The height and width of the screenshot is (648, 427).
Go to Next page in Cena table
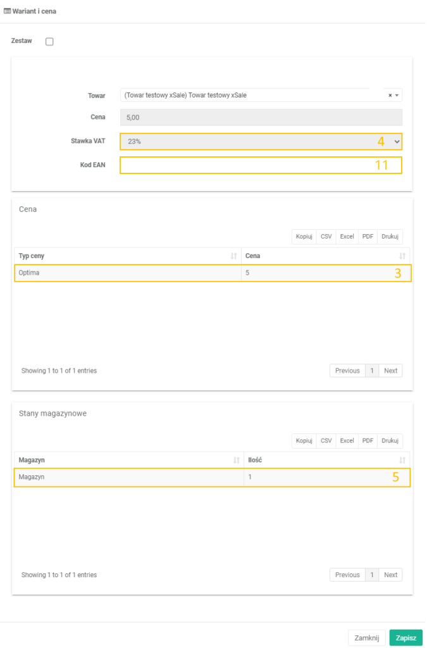390,371
